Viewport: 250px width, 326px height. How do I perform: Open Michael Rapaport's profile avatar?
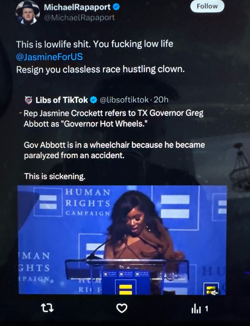point(27,13)
